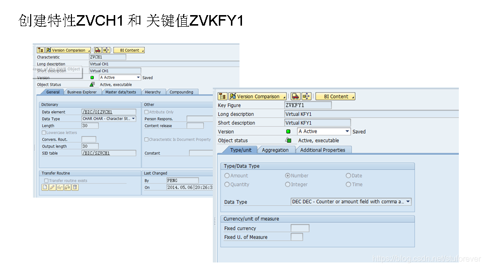Click Long description field Virtual CH1
The height and width of the screenshot is (268, 486).
click(x=165, y=64)
